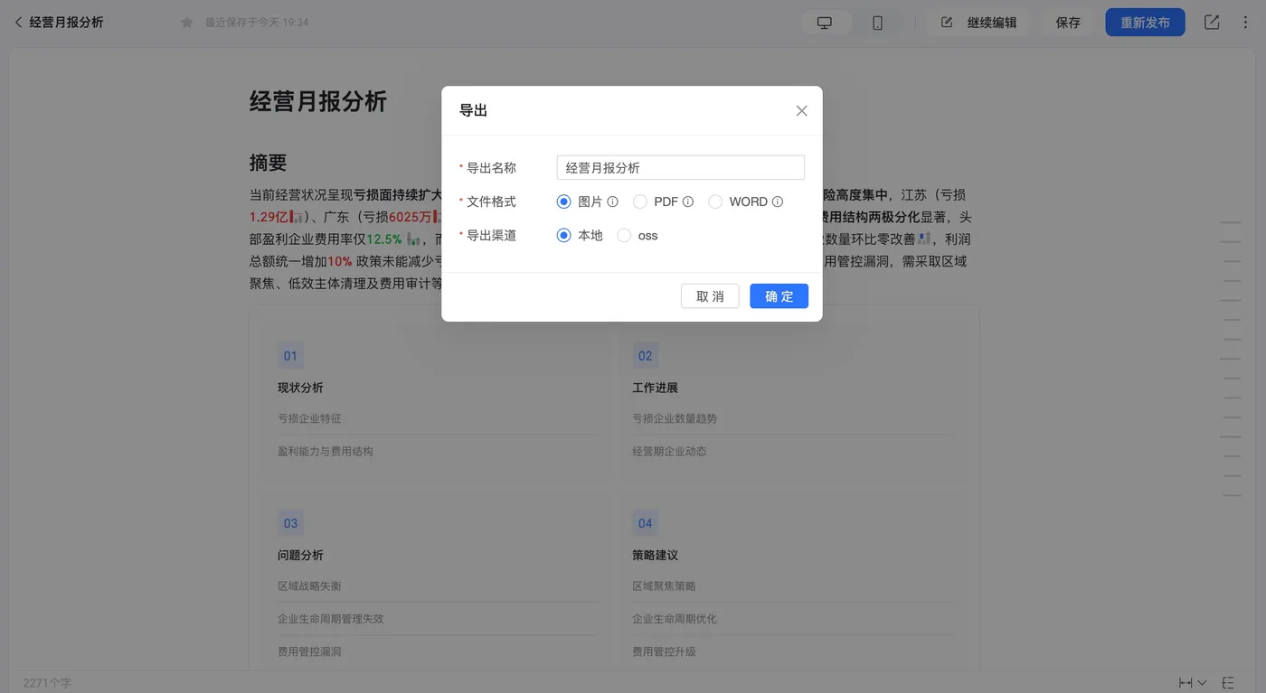Select WORD as the file format
Viewport: 1266px width, 693px height.
[x=715, y=201]
